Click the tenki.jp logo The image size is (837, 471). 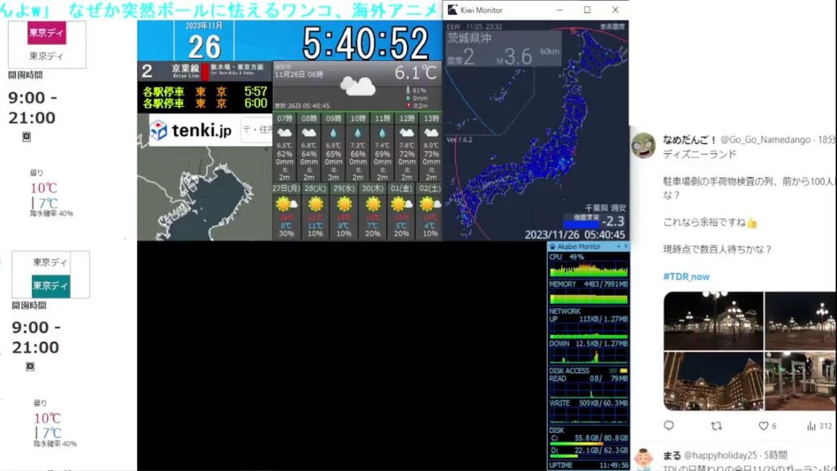coord(191,130)
